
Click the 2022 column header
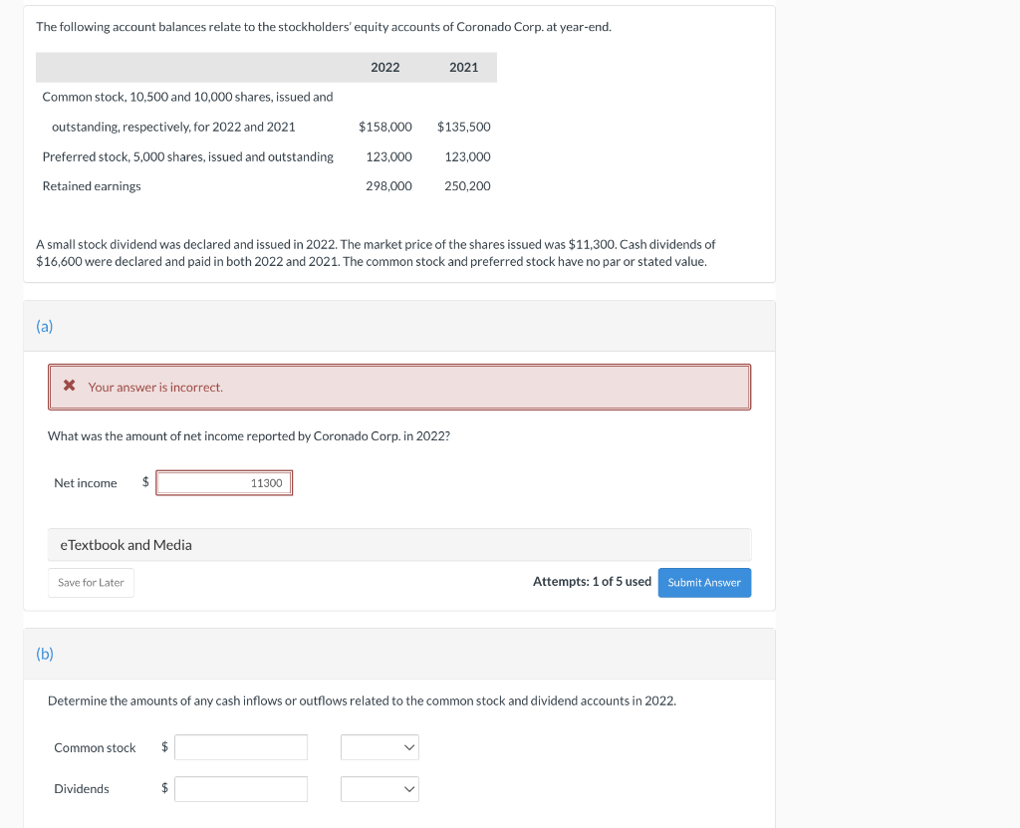point(385,67)
